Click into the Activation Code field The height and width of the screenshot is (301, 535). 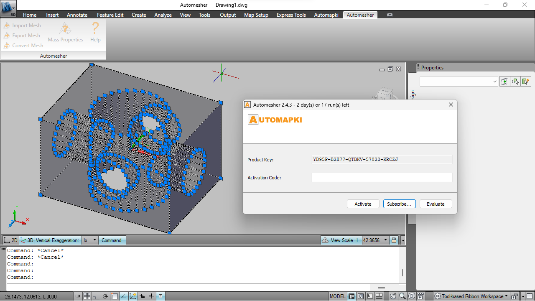(x=382, y=178)
